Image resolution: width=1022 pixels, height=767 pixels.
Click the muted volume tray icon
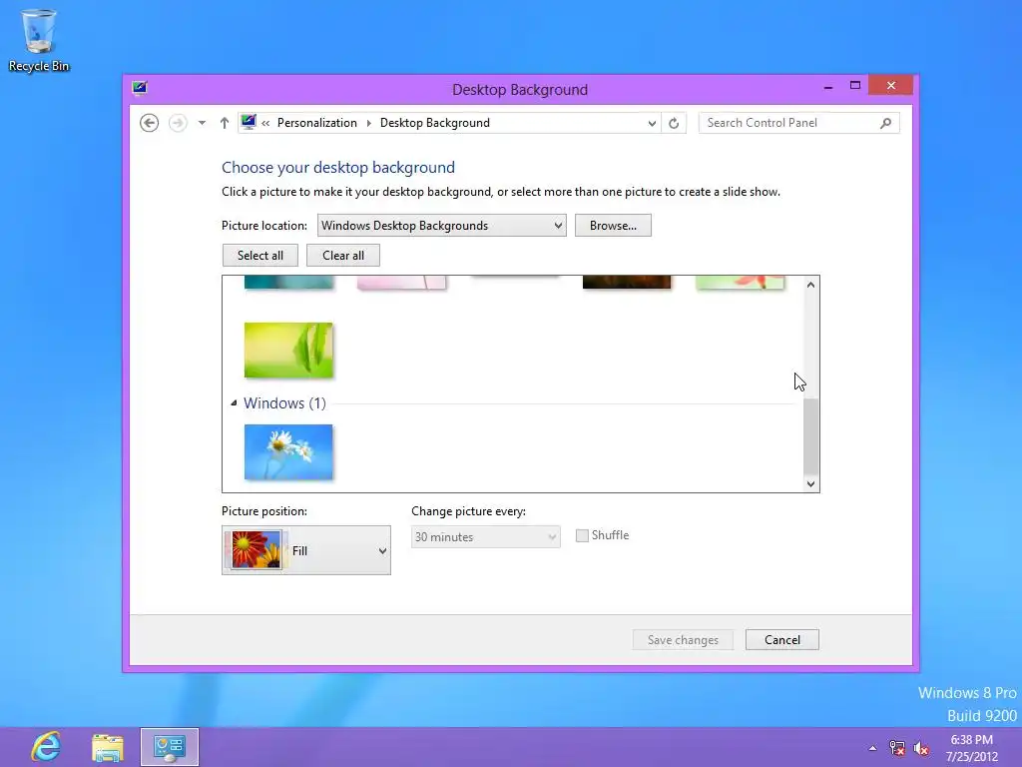point(921,748)
